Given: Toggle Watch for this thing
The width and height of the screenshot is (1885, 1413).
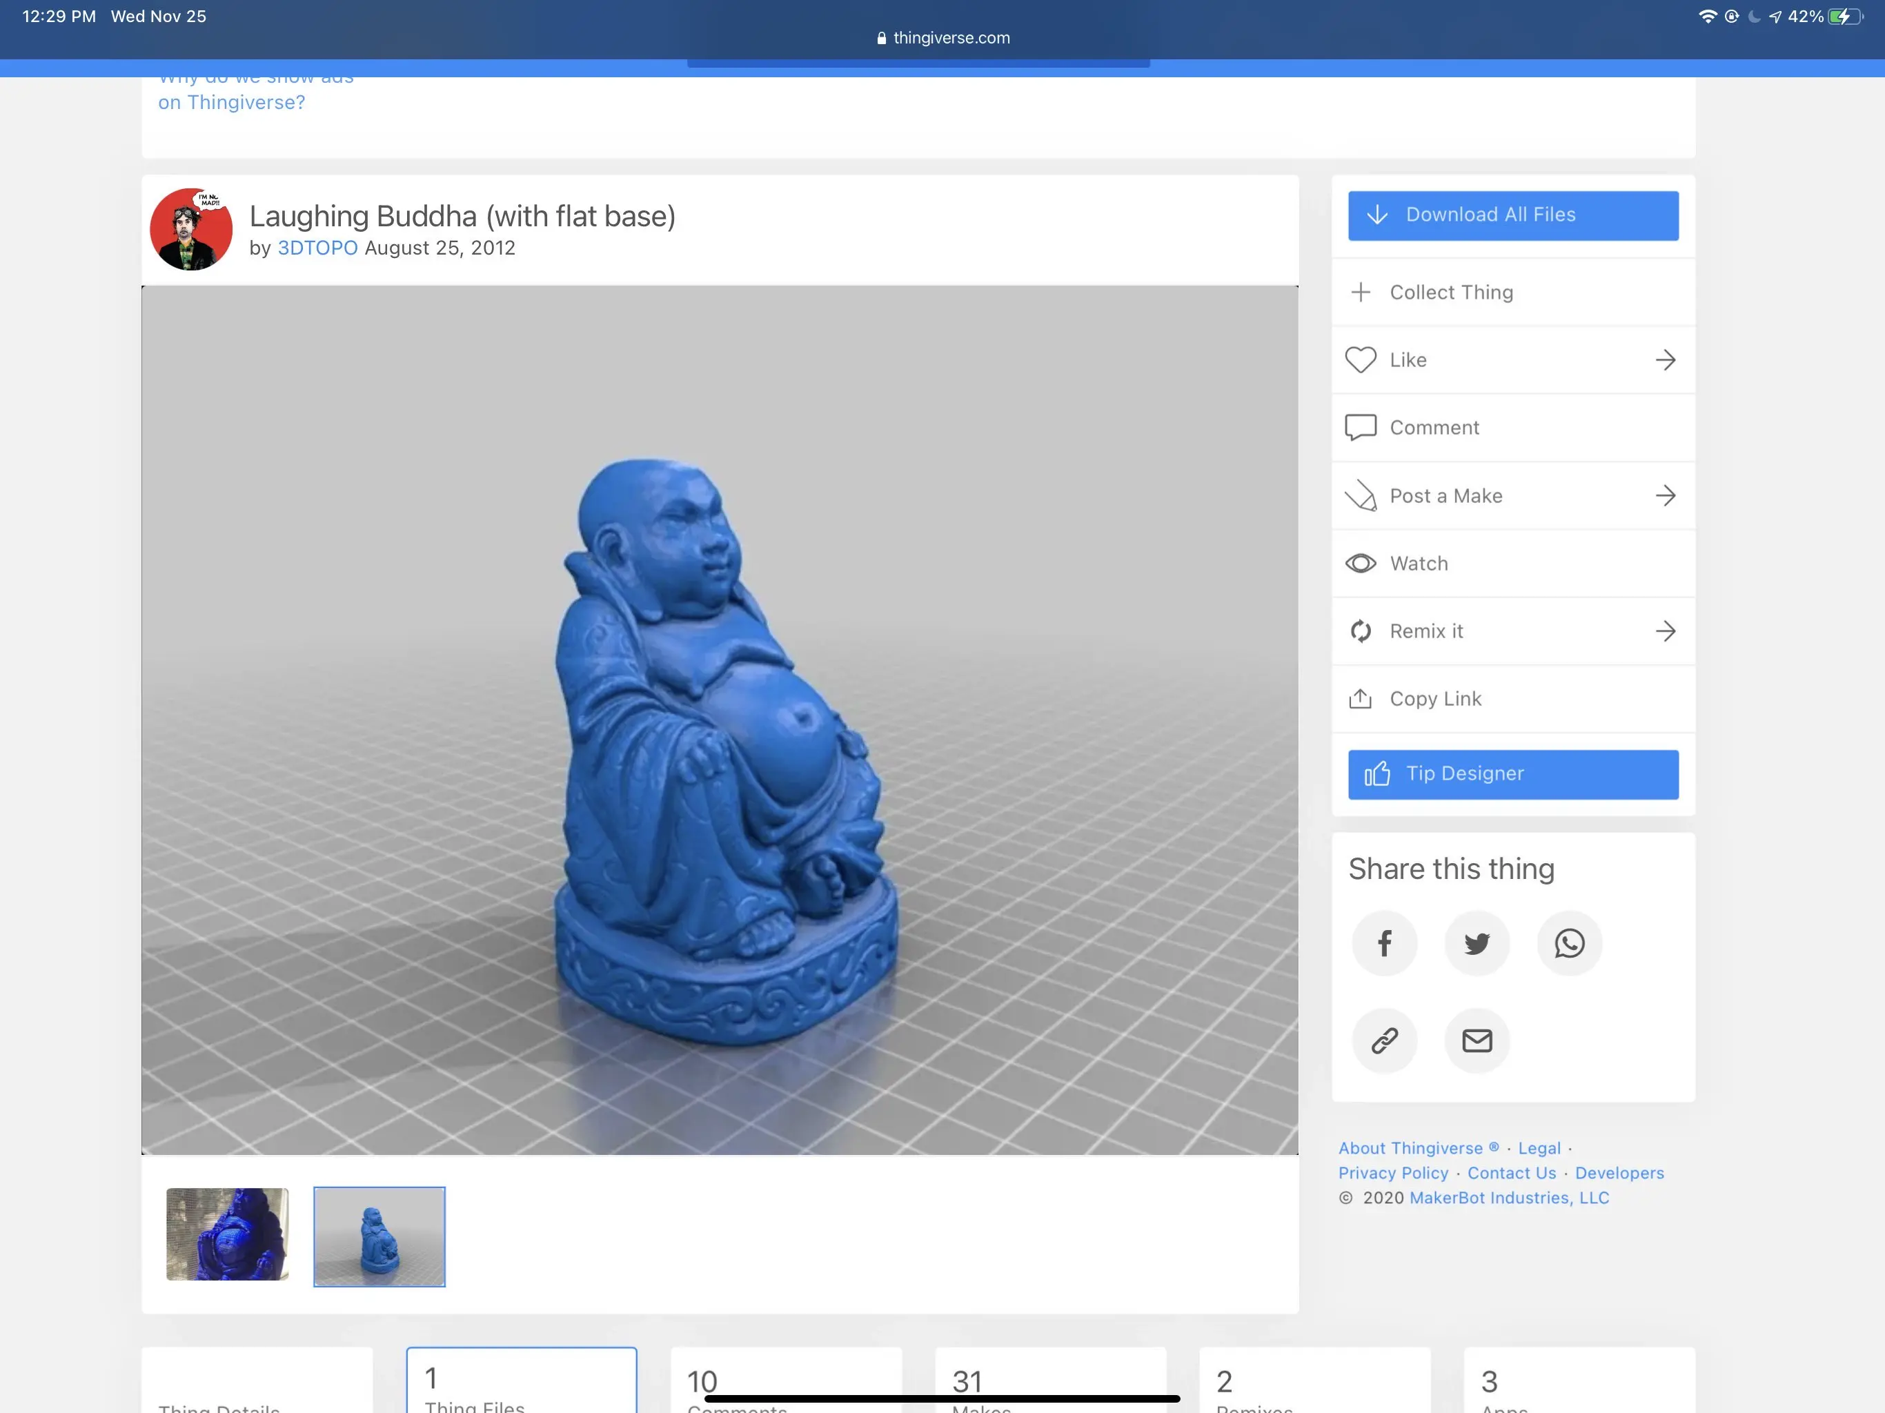Looking at the screenshot, I should click(1419, 562).
